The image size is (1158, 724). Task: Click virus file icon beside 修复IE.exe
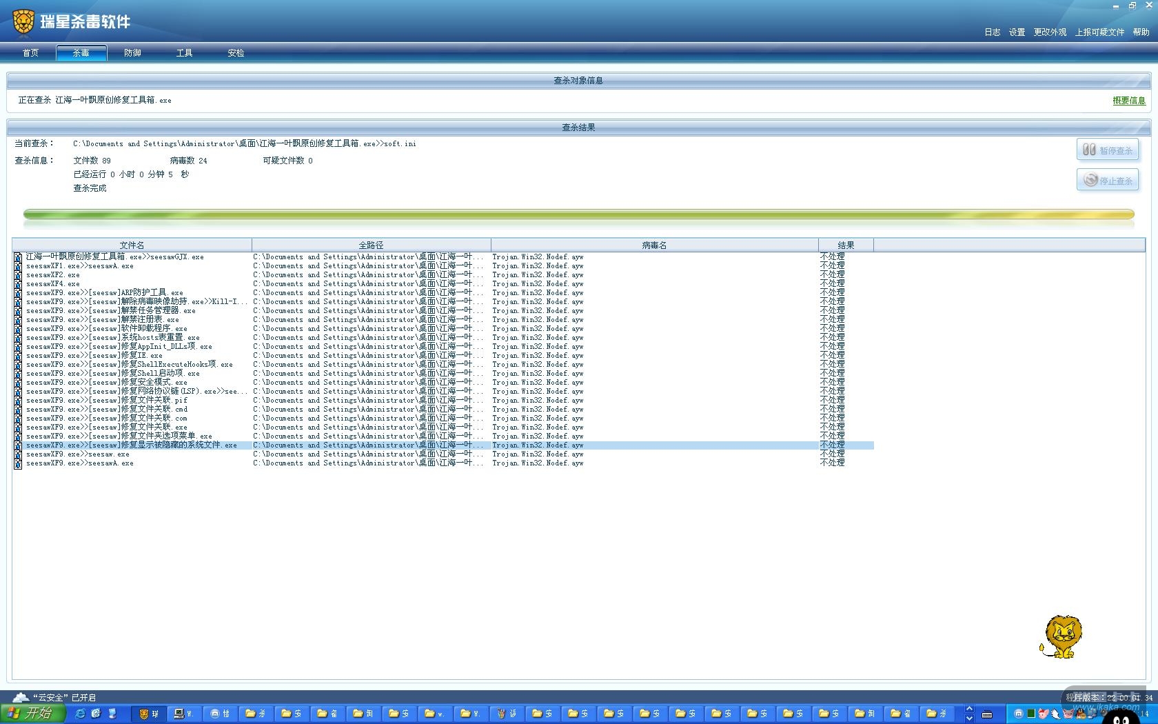[x=18, y=356]
